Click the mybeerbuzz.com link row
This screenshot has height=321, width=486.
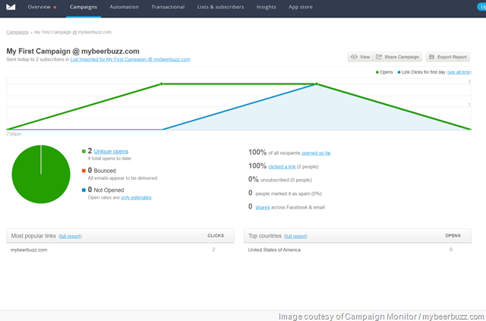(x=120, y=250)
